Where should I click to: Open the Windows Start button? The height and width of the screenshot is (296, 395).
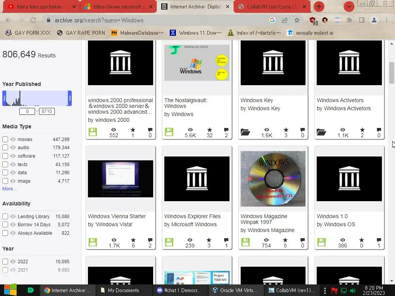tap(10, 290)
